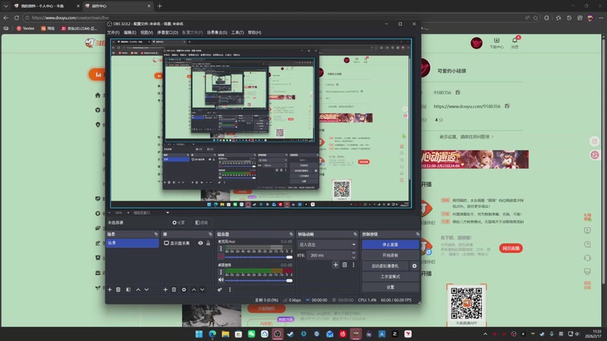
Task: Open the OBS 停靠窗口(D) menu
Action: [168, 33]
